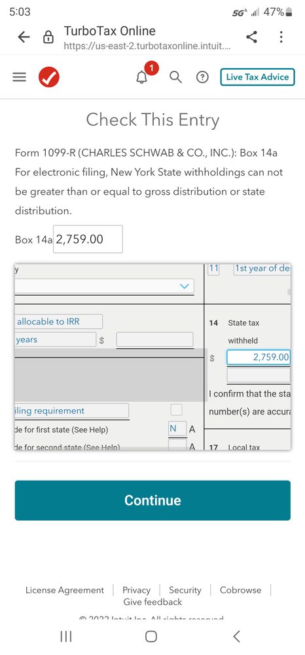The width and height of the screenshot is (305, 655).
Task: Open the License Agreement link
Action: pos(65,590)
